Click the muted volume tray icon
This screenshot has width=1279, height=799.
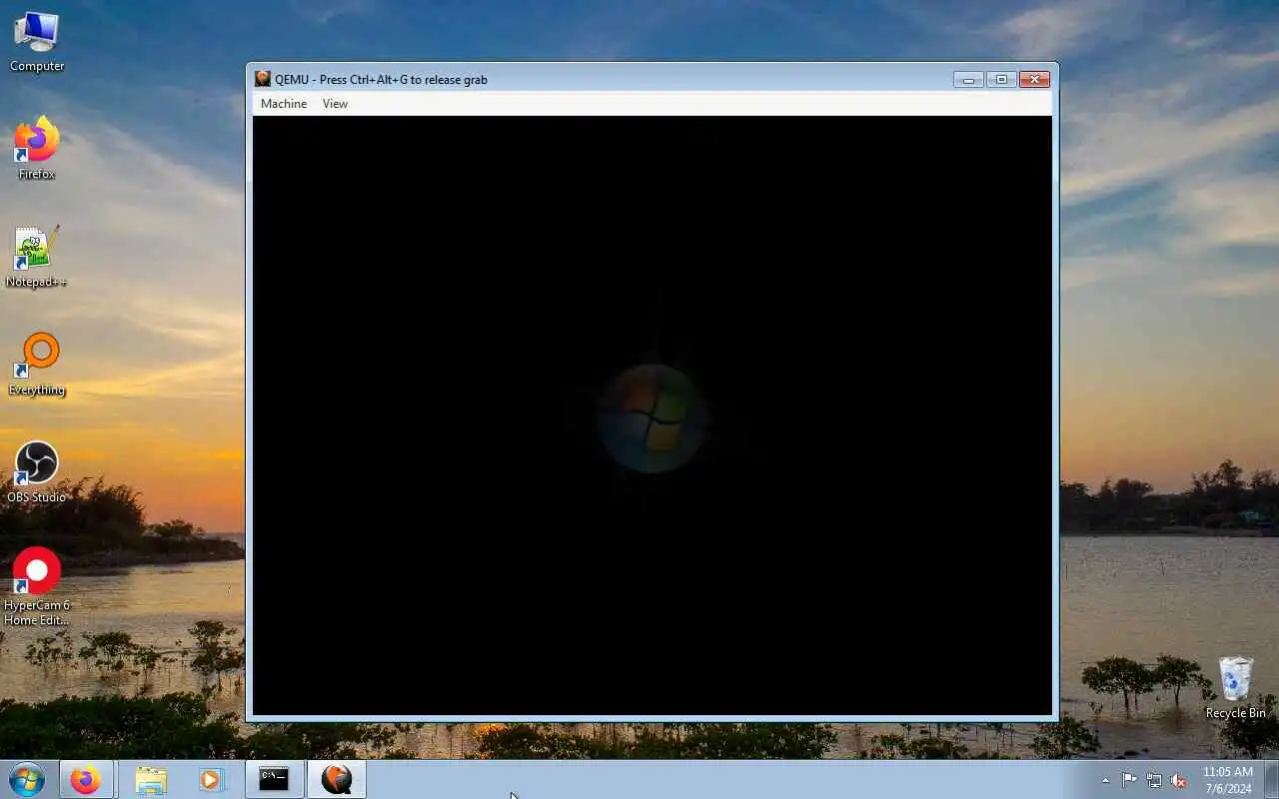1178,780
